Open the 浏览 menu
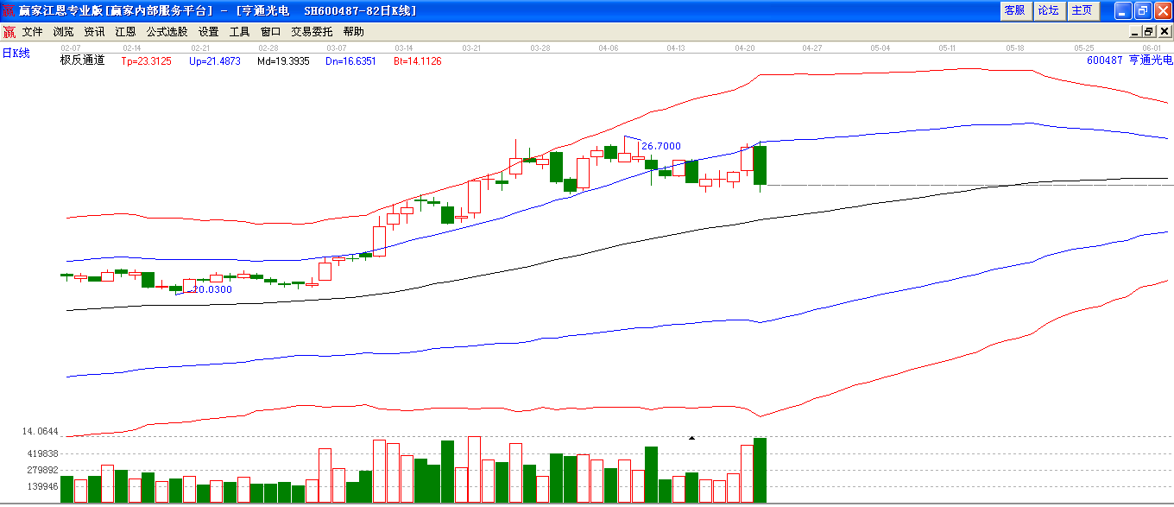The image size is (1174, 507). pyautogui.click(x=64, y=32)
